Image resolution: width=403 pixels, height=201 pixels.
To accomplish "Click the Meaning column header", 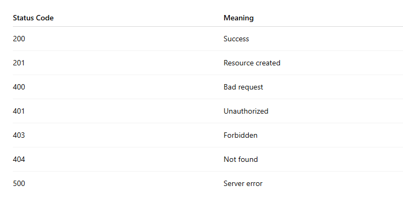I will [239, 18].
